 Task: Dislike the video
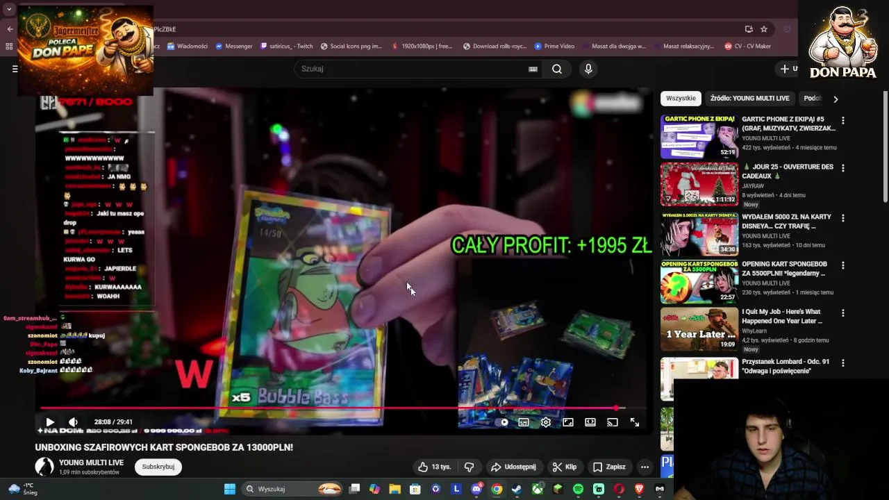point(469,467)
